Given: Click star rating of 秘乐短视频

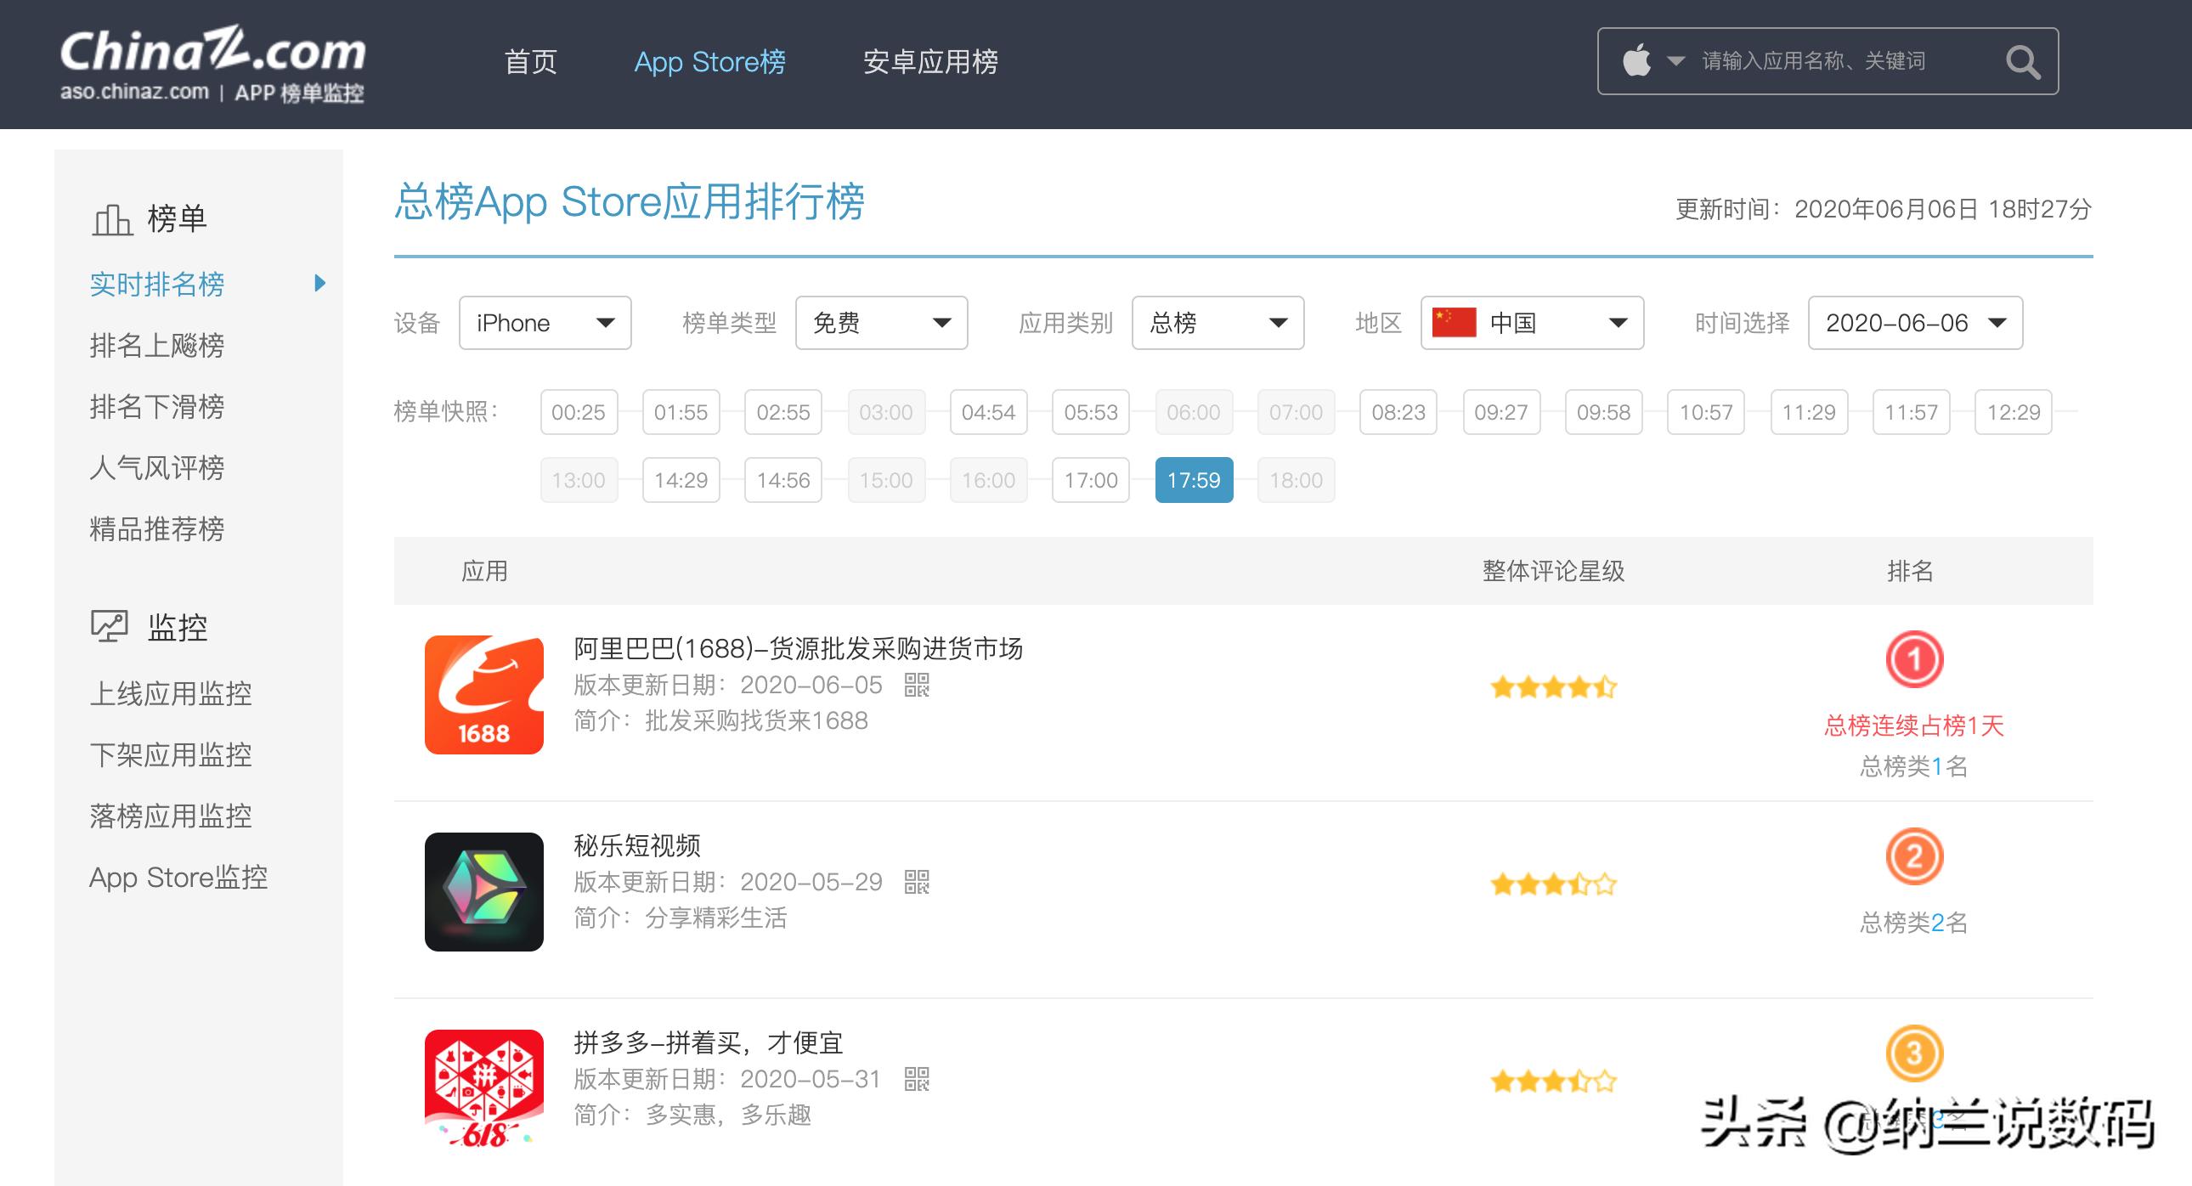Looking at the screenshot, I should (1553, 884).
